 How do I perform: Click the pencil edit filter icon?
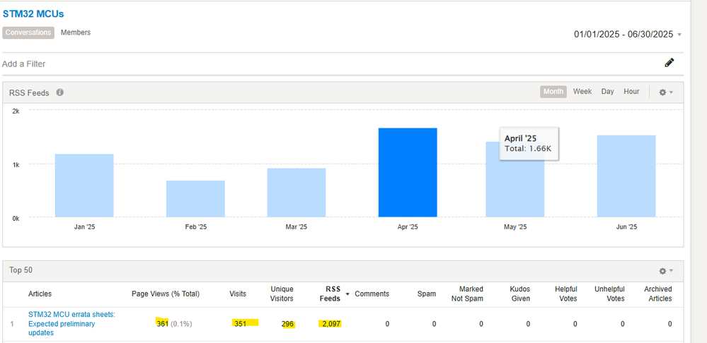click(x=669, y=63)
